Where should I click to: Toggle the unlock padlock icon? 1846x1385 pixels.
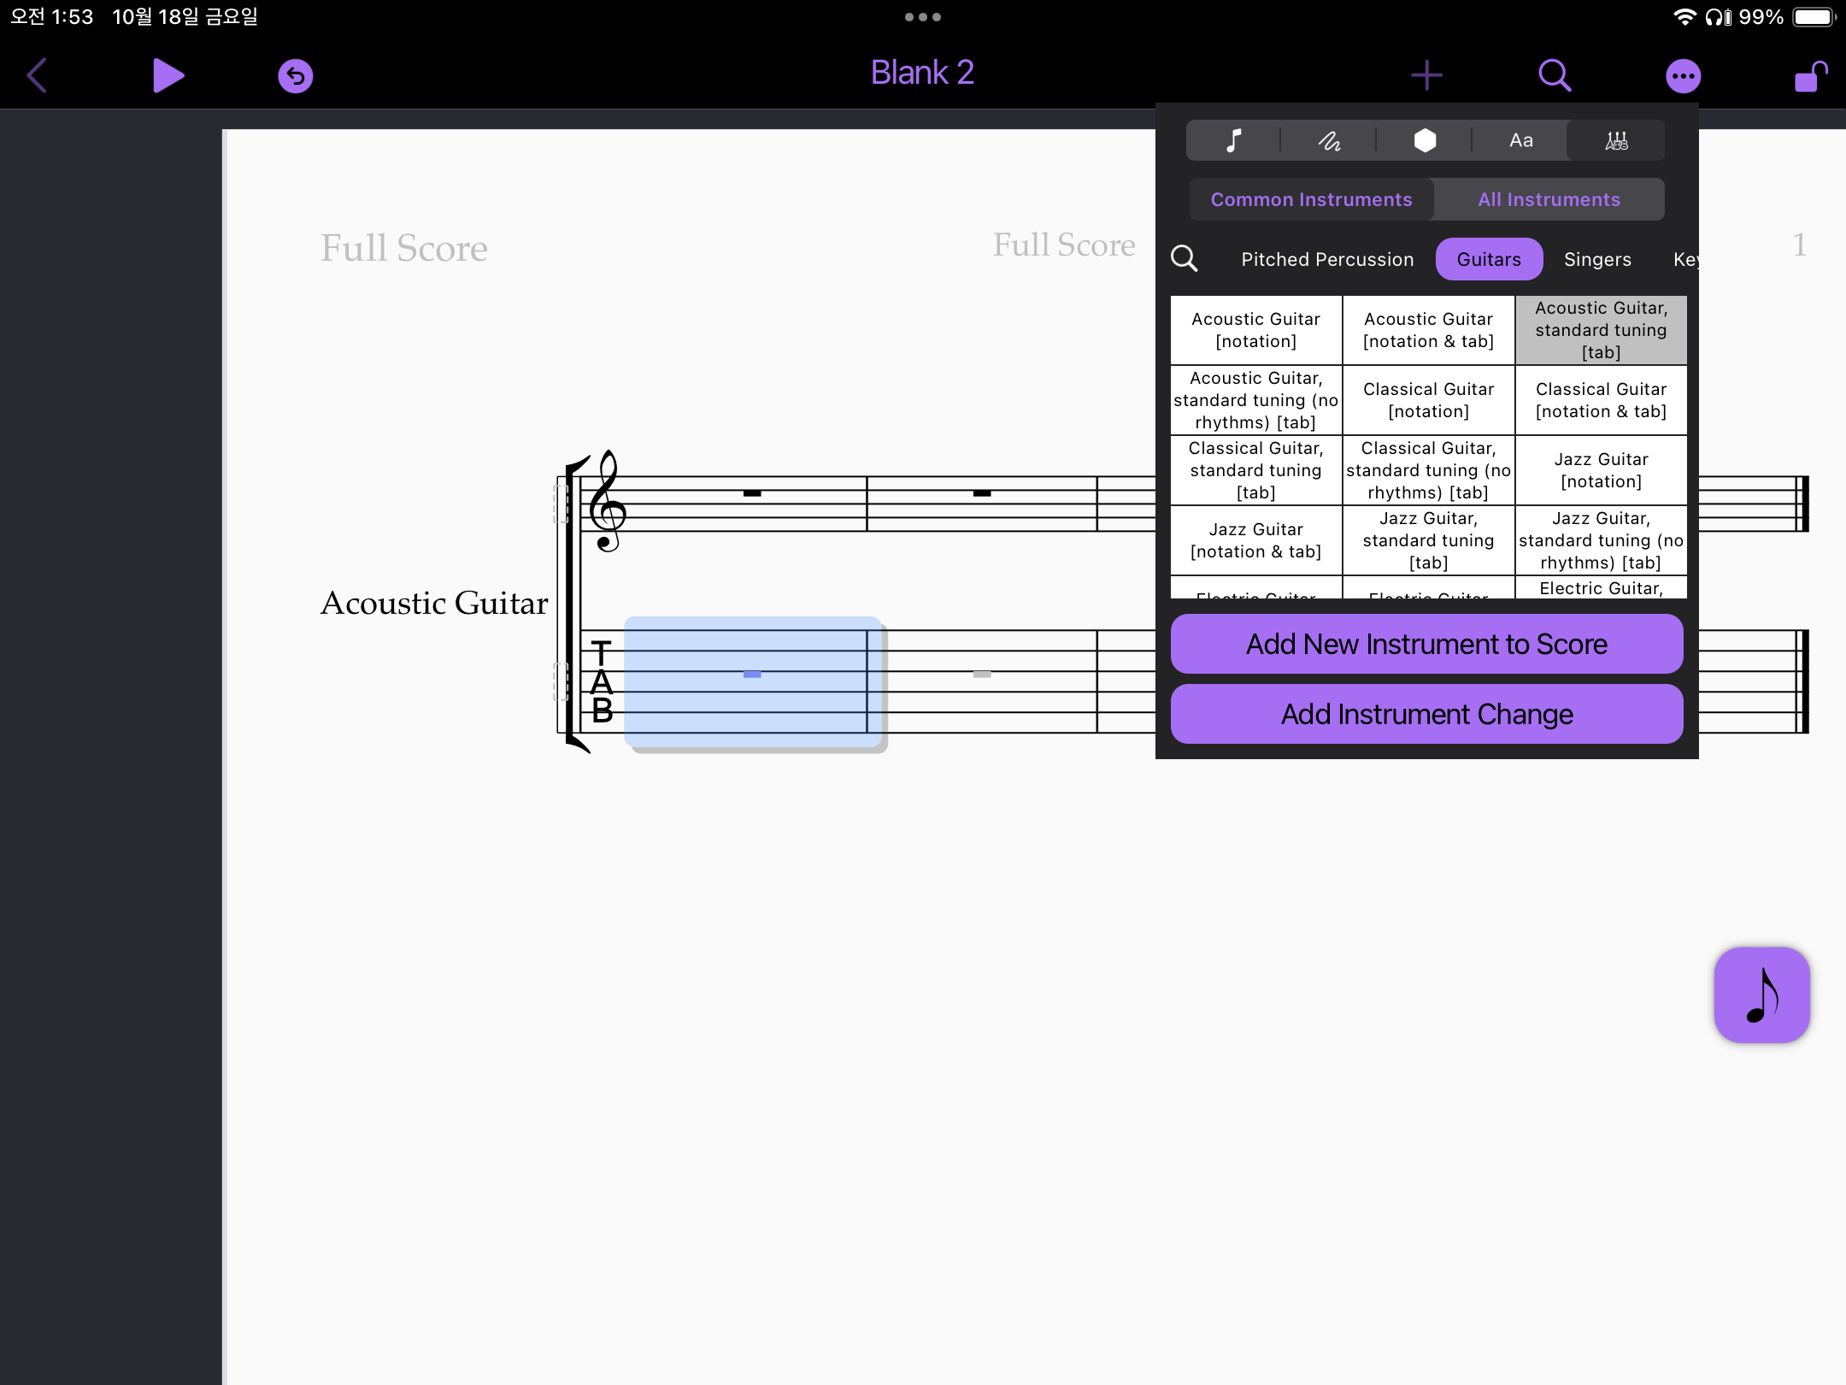point(1810,75)
